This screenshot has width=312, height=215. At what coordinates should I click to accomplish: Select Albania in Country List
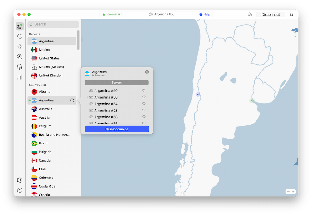[52, 92]
